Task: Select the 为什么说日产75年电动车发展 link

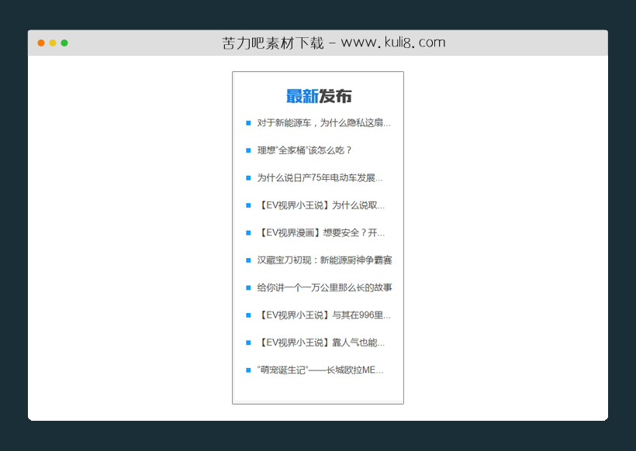Action: 320,177
